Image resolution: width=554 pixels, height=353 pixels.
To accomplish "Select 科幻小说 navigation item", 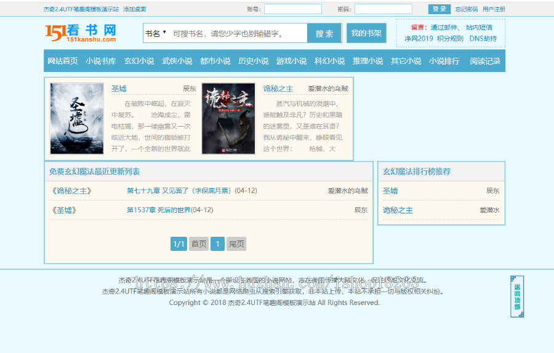I will (330, 61).
